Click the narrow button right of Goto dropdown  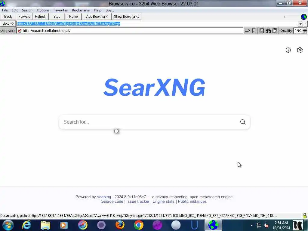(306, 24)
